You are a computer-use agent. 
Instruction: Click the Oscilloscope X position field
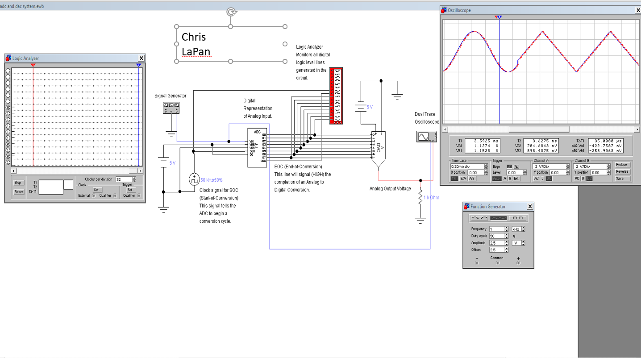476,172
